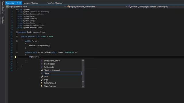Click the method icon beside SetBounds
The image size is (184, 103).
pos(42,67)
